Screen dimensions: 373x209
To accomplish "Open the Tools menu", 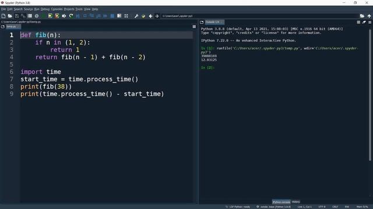I will [x=79, y=9].
